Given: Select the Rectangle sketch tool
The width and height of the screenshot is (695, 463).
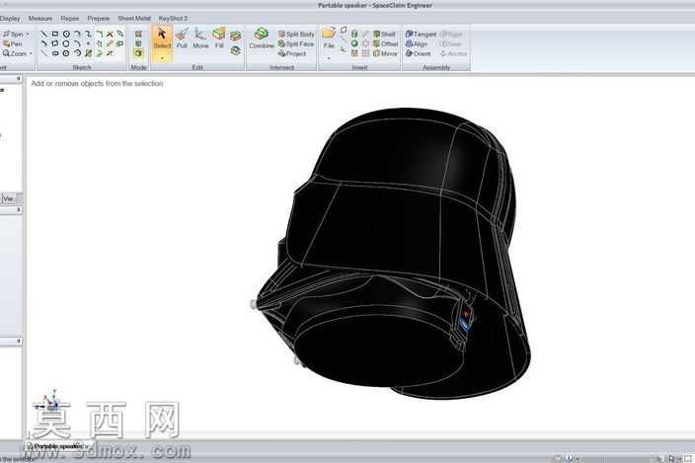Looking at the screenshot, I should coord(55,34).
